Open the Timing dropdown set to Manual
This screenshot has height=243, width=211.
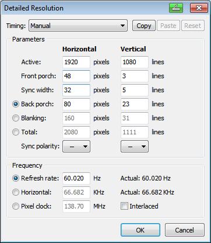pyautogui.click(x=78, y=26)
